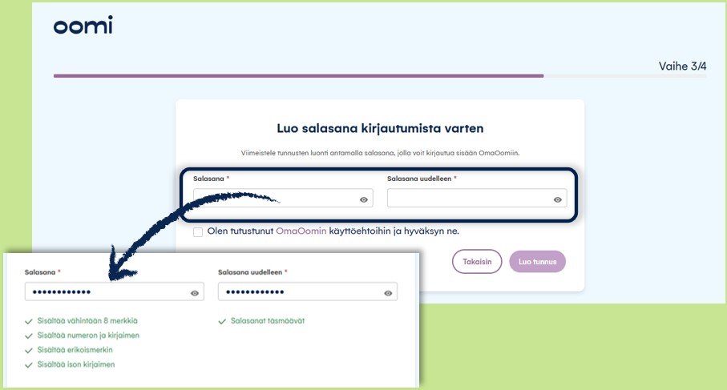727x390 pixels.
Task: Click the Vaihe 3/4 step indicator
Action: 682,66
